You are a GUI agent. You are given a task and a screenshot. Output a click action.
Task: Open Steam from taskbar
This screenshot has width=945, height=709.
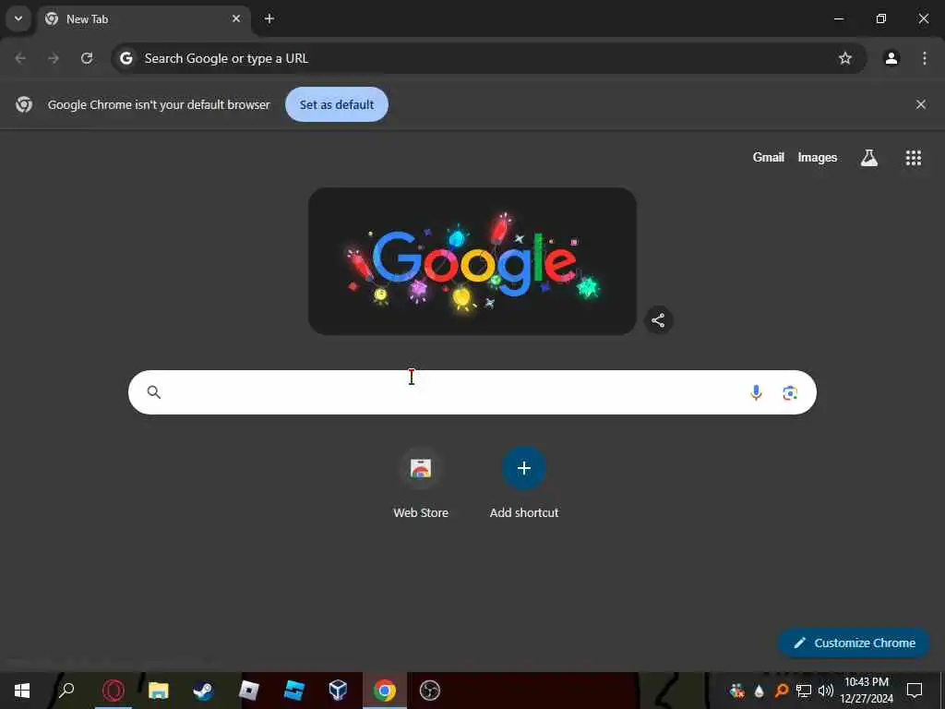(x=203, y=691)
